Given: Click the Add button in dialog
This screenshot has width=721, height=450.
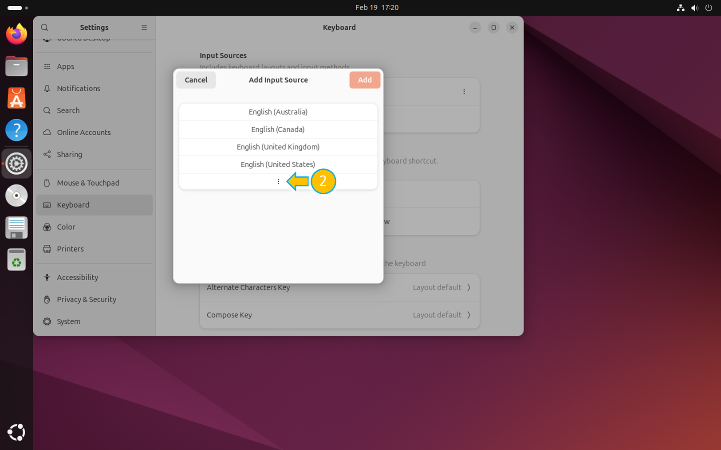Looking at the screenshot, I should (x=365, y=80).
